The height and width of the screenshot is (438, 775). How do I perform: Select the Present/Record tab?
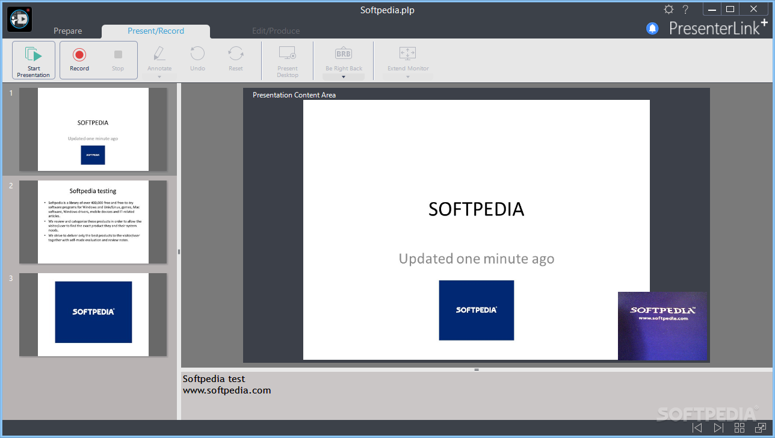tap(156, 31)
